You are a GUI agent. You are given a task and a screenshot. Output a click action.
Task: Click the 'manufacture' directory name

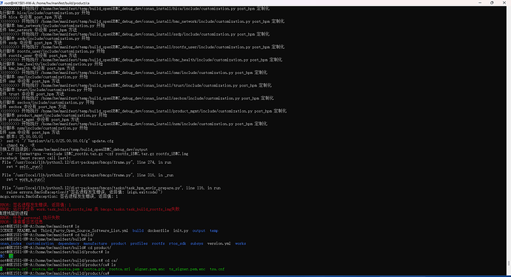(95, 244)
